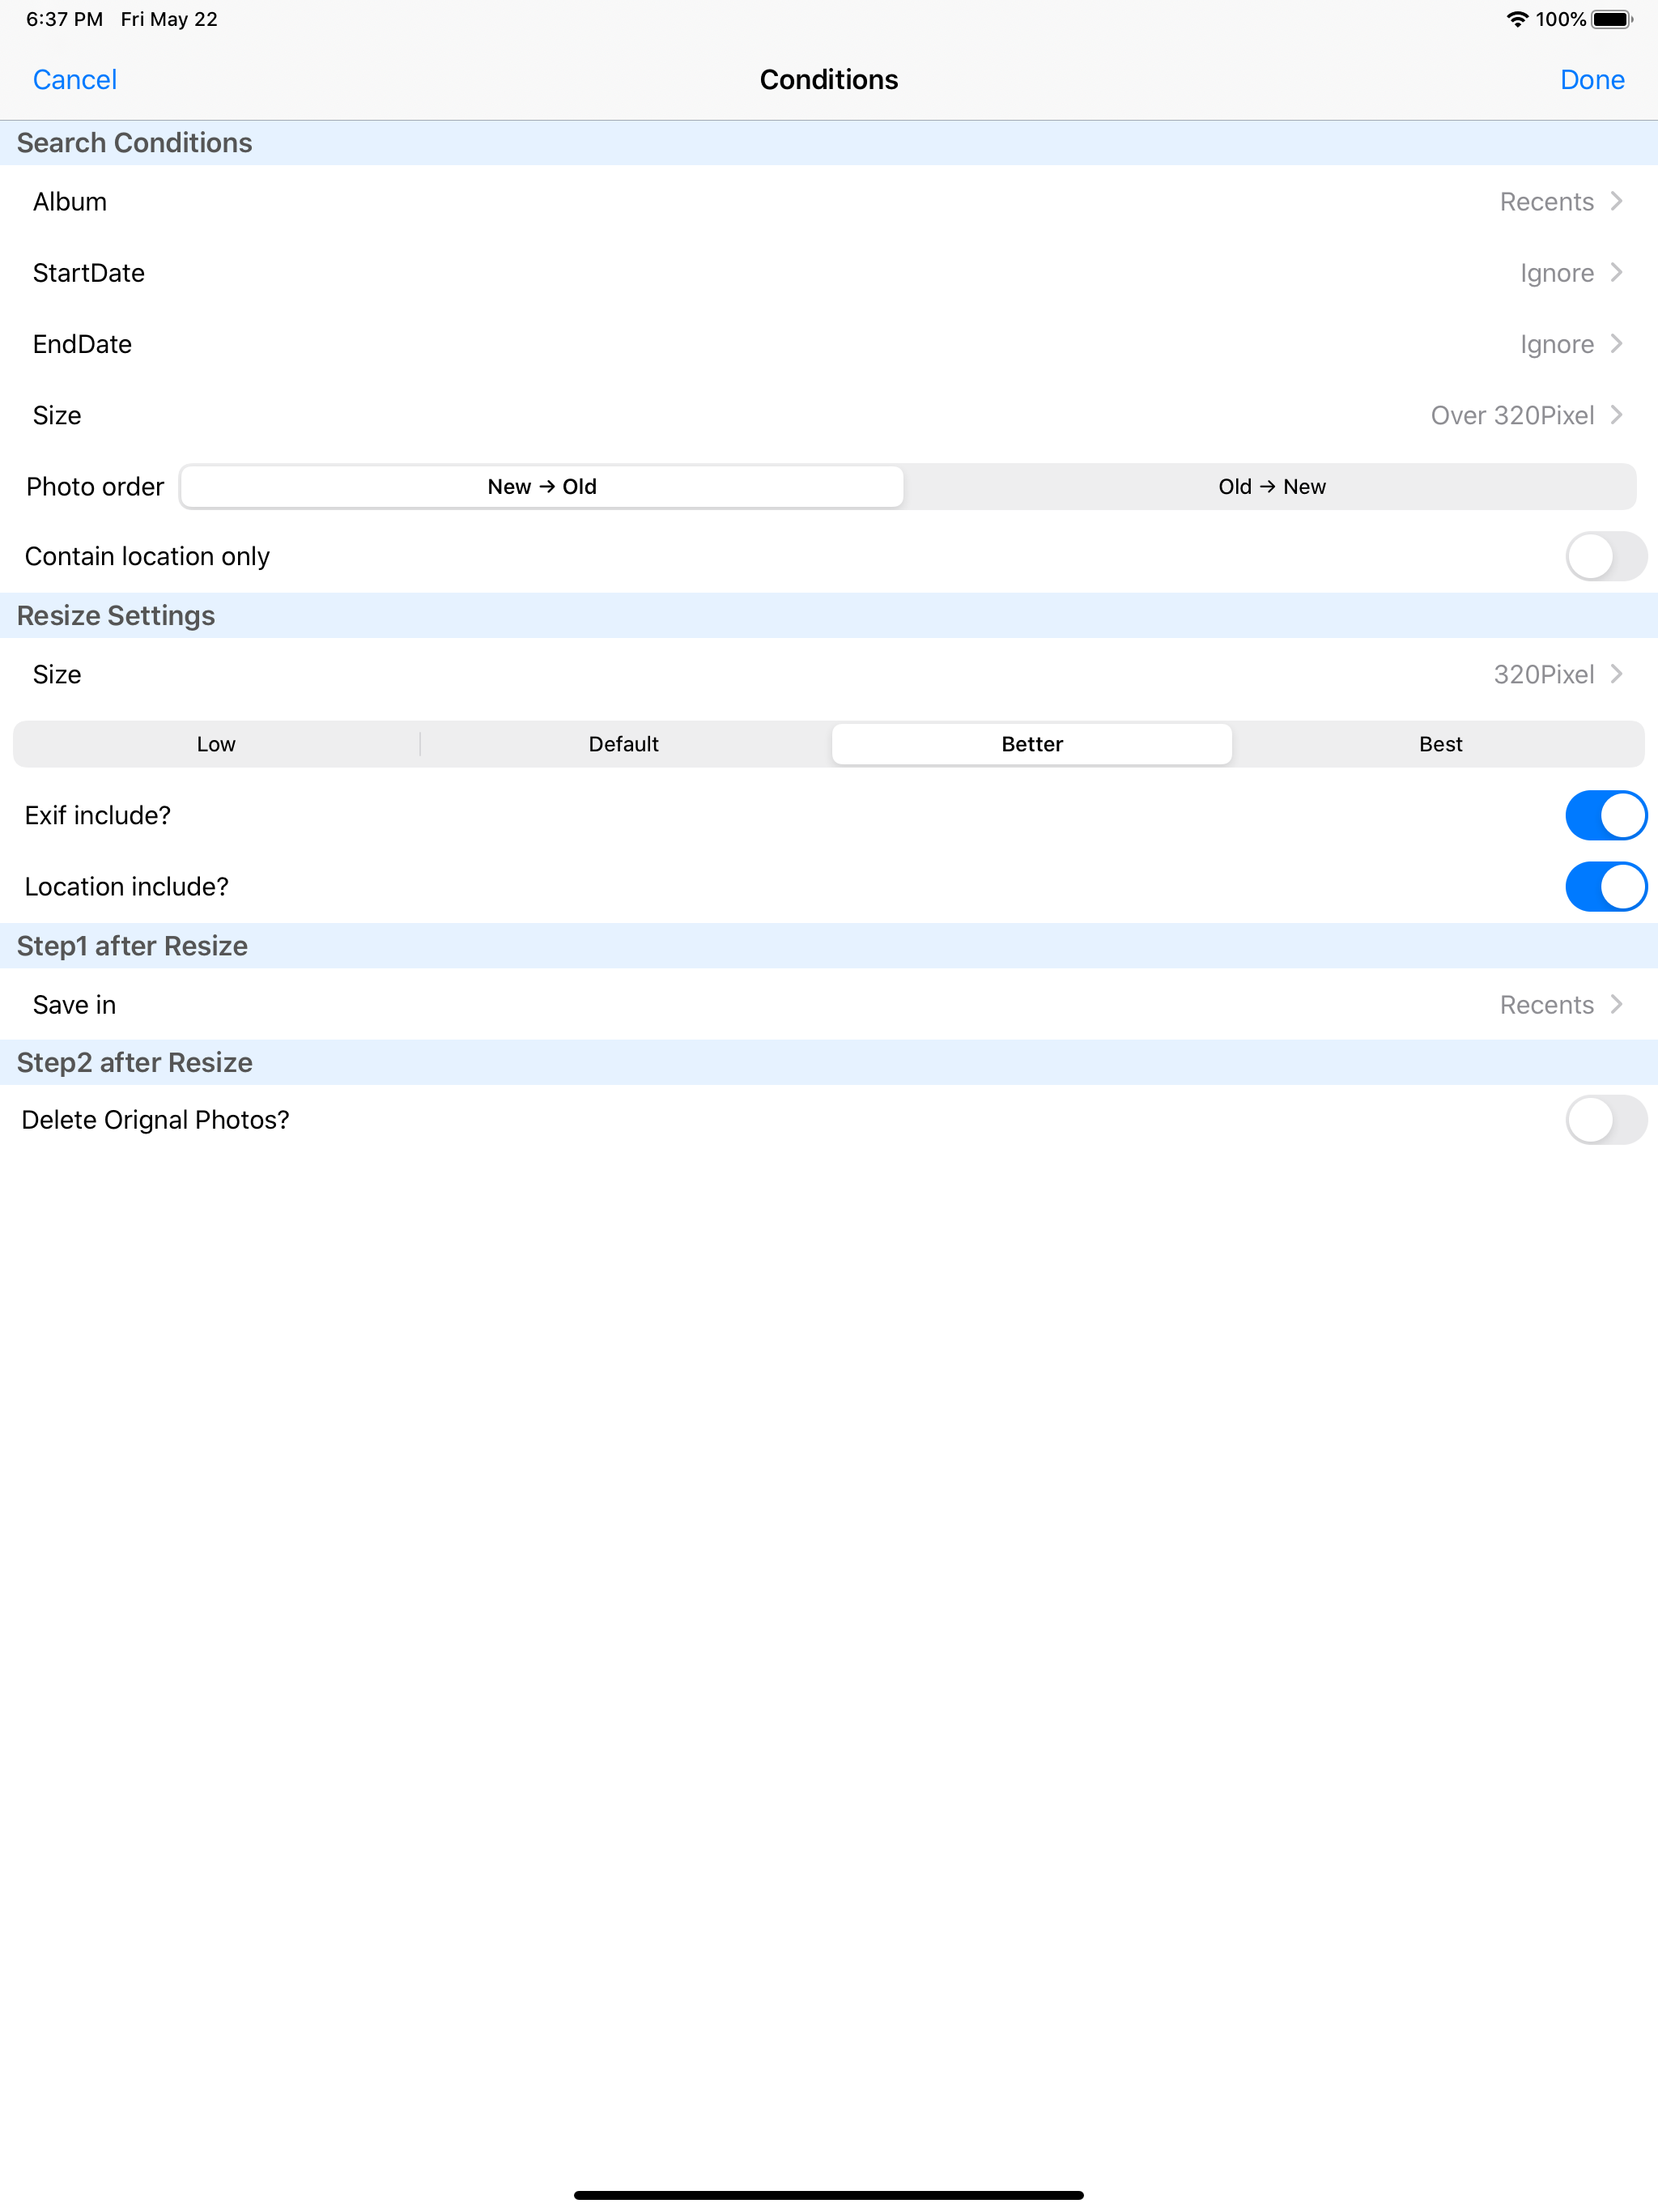Tap the chevron beside Recents album
The height and width of the screenshot is (2212, 1658).
tap(1616, 202)
